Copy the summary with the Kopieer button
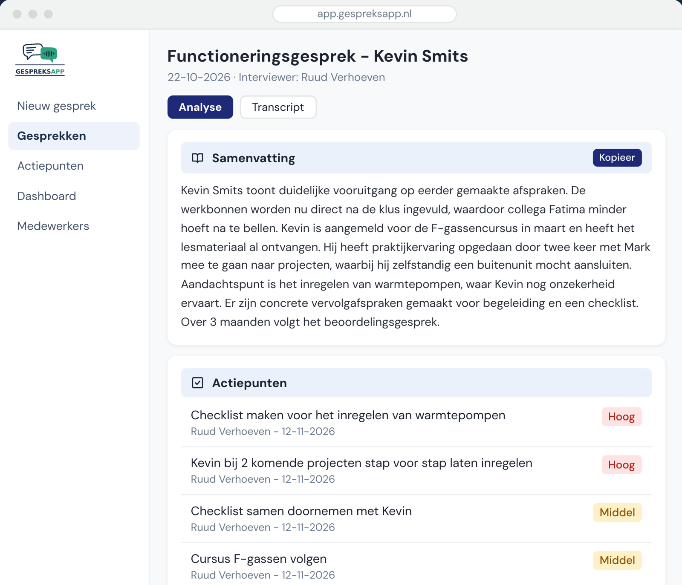Image resolution: width=682 pixels, height=585 pixels. pos(617,158)
